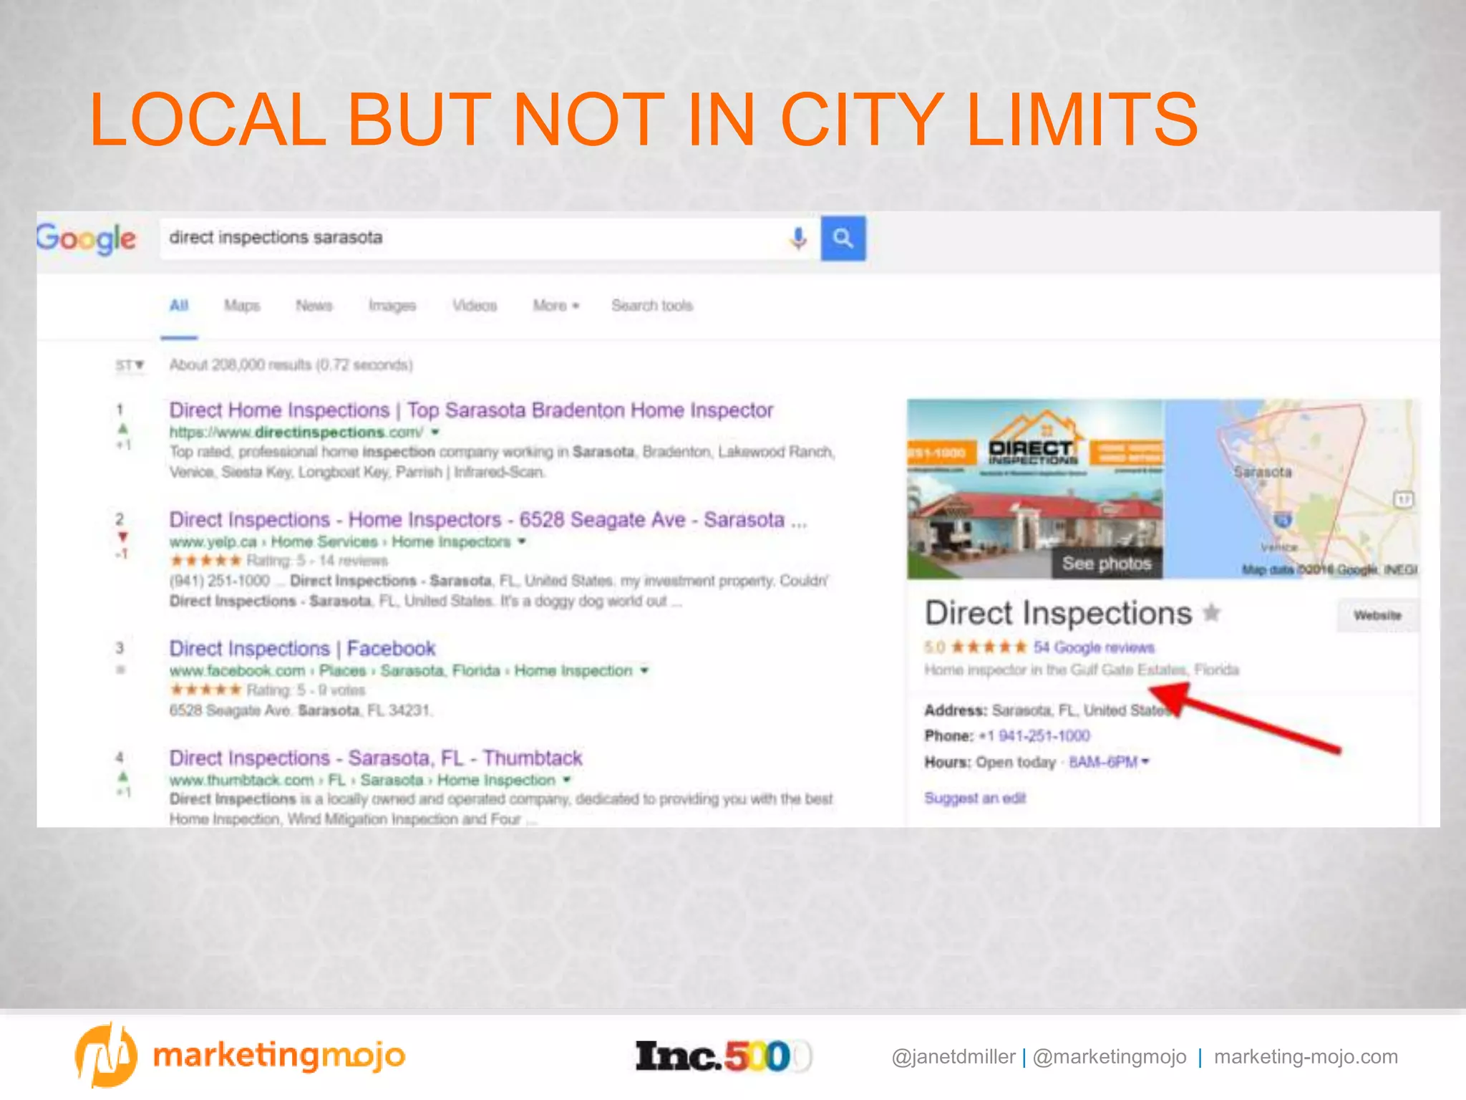The image size is (1466, 1100).
Task: Click the Website button in knowledge panel
Action: pos(1377,615)
